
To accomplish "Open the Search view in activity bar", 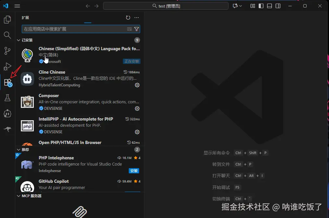I will click(7, 35).
